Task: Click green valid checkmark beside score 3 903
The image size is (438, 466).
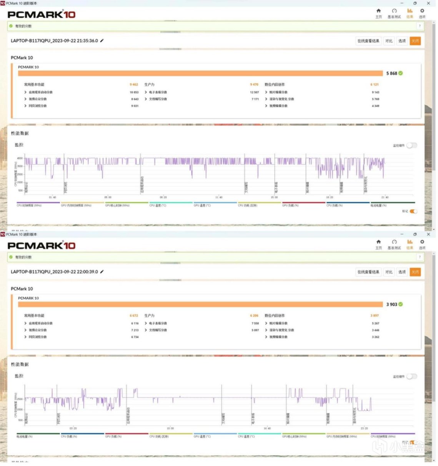Action: pyautogui.click(x=401, y=304)
